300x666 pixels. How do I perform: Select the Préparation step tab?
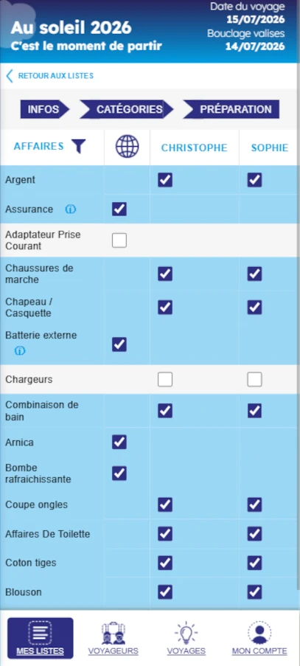coord(231,109)
